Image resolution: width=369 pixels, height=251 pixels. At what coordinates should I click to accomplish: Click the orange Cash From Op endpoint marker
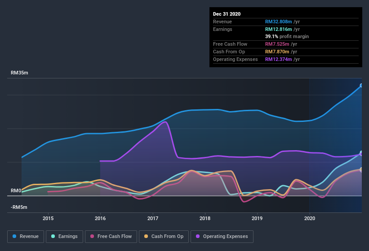point(361,169)
